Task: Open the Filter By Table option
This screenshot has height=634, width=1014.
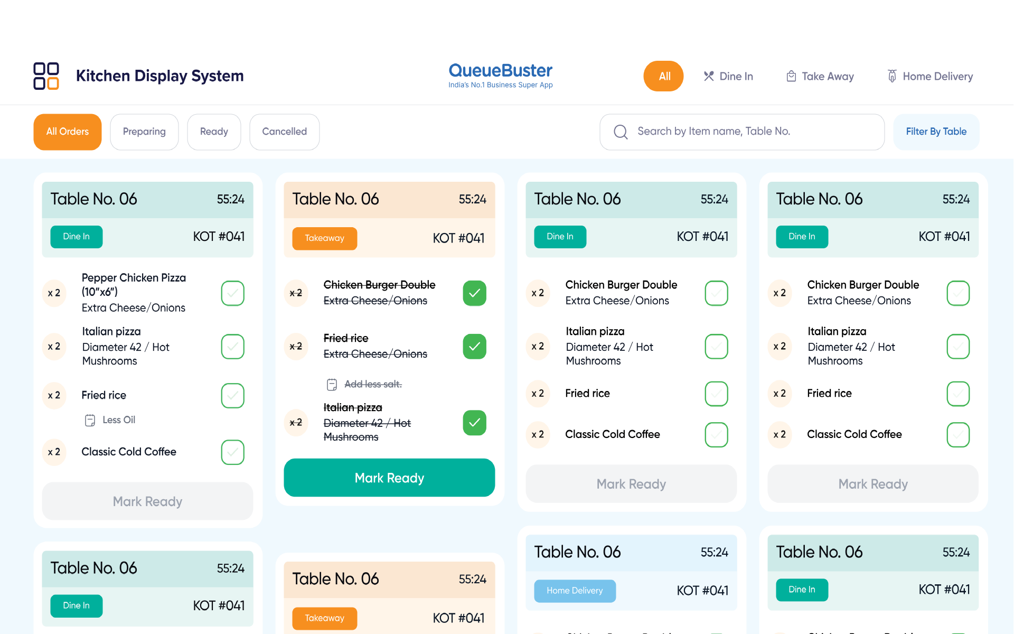Action: [x=936, y=132]
